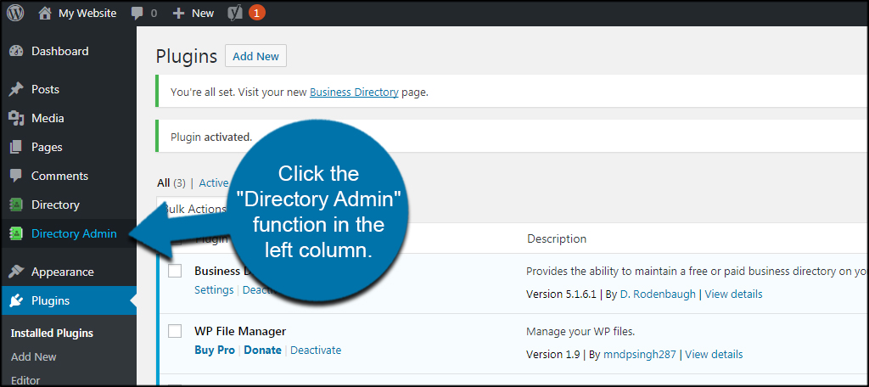This screenshot has width=869, height=387.
Task: Click the Pages icon in sidebar
Action: click(x=17, y=147)
